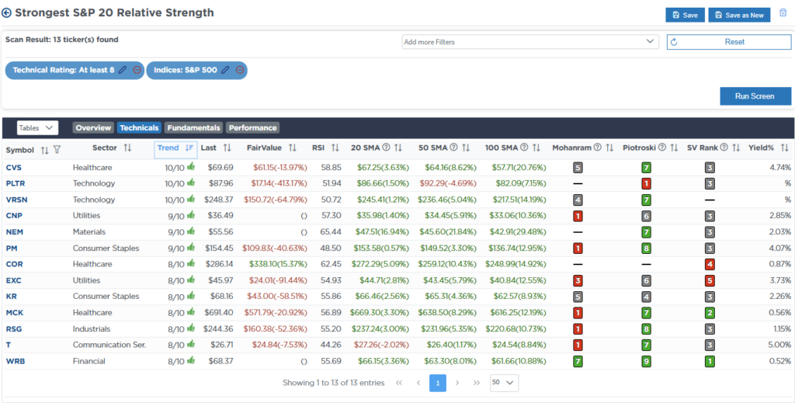Go to pagination page 1
Viewport: 795px width, 403px height.
coord(438,383)
